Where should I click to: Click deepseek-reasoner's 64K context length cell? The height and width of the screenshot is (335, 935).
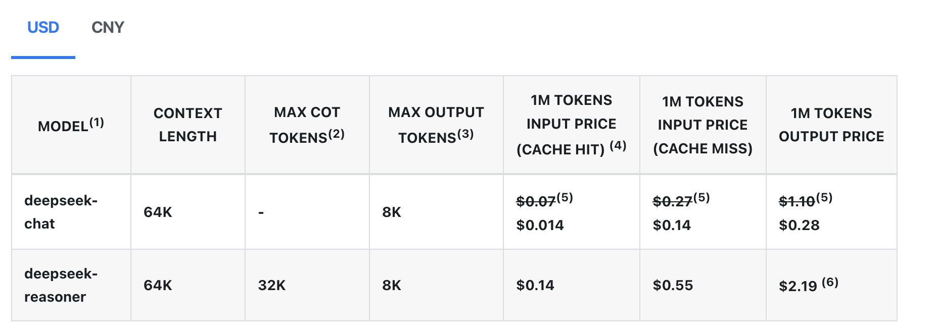[158, 286]
